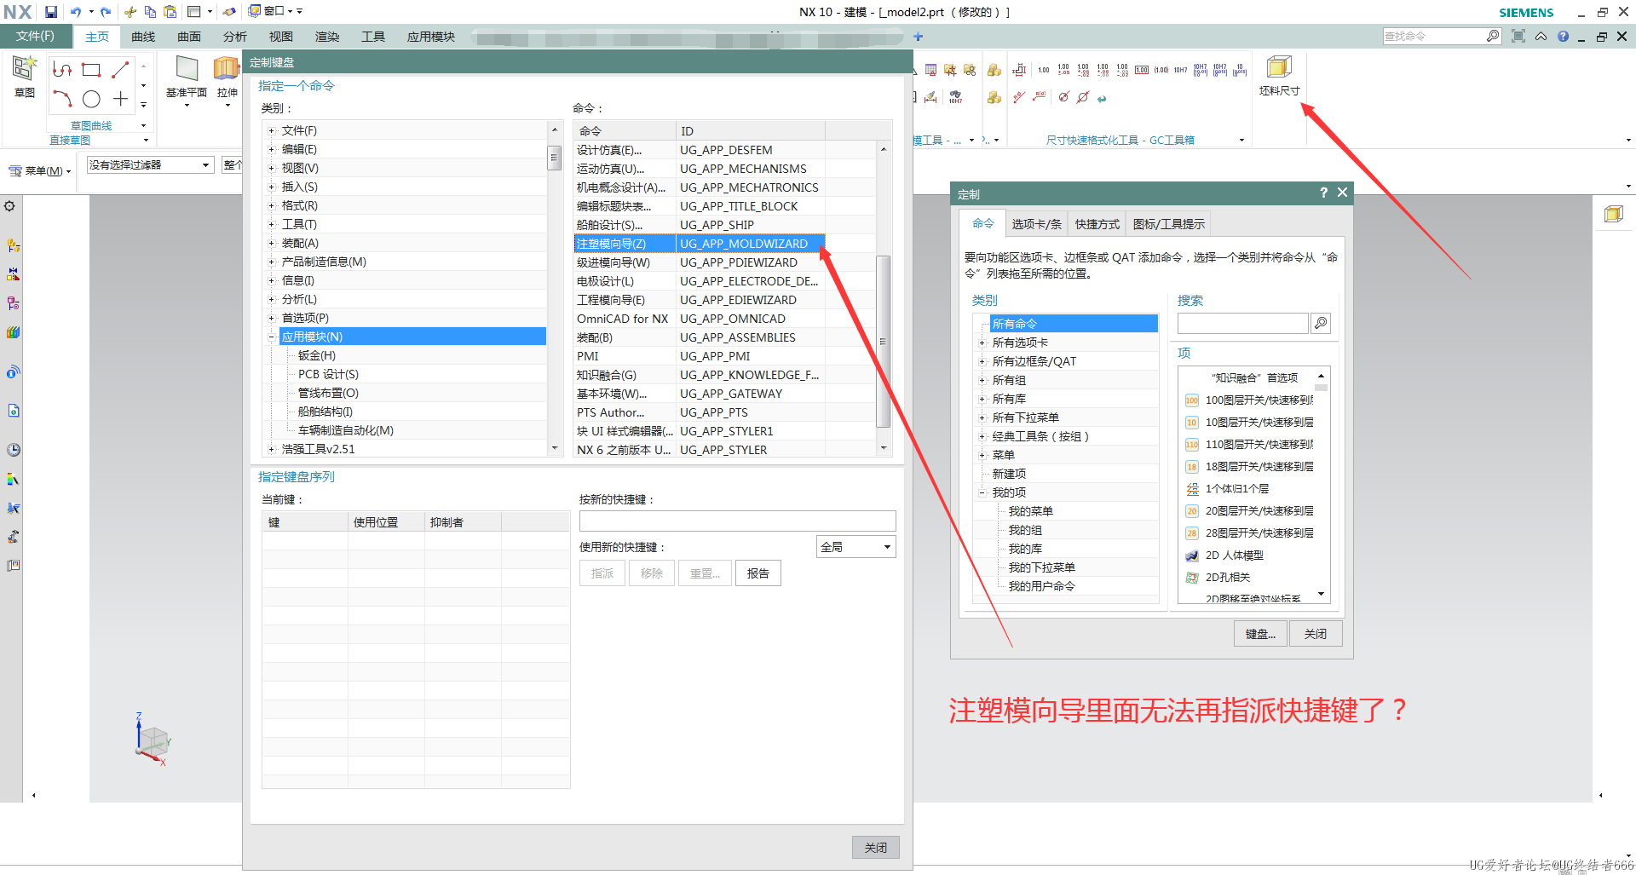The height and width of the screenshot is (875, 1636).
Task: Select the 级进模向导(W) command row
Action: click(x=699, y=262)
